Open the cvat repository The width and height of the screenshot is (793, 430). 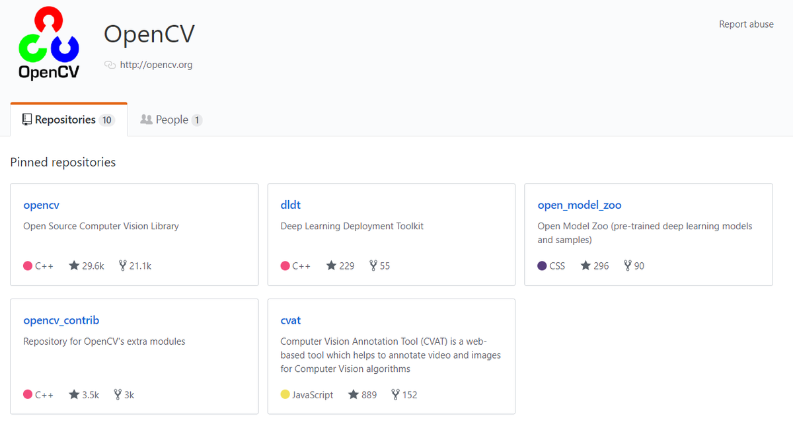pyautogui.click(x=290, y=320)
